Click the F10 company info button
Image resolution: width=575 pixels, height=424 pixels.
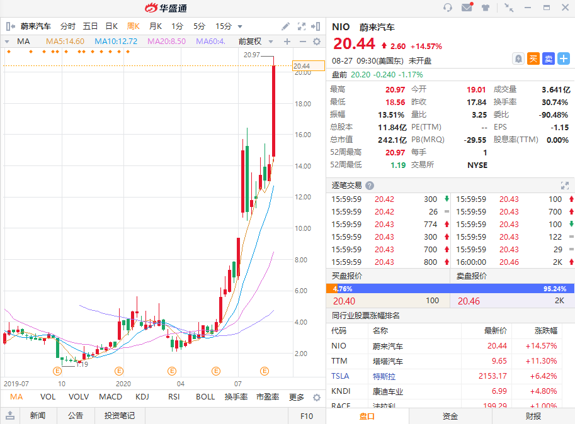pyautogui.click(x=307, y=416)
